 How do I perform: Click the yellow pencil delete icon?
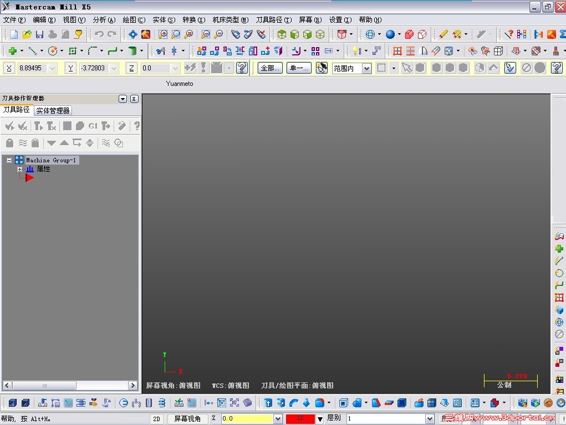443,34
